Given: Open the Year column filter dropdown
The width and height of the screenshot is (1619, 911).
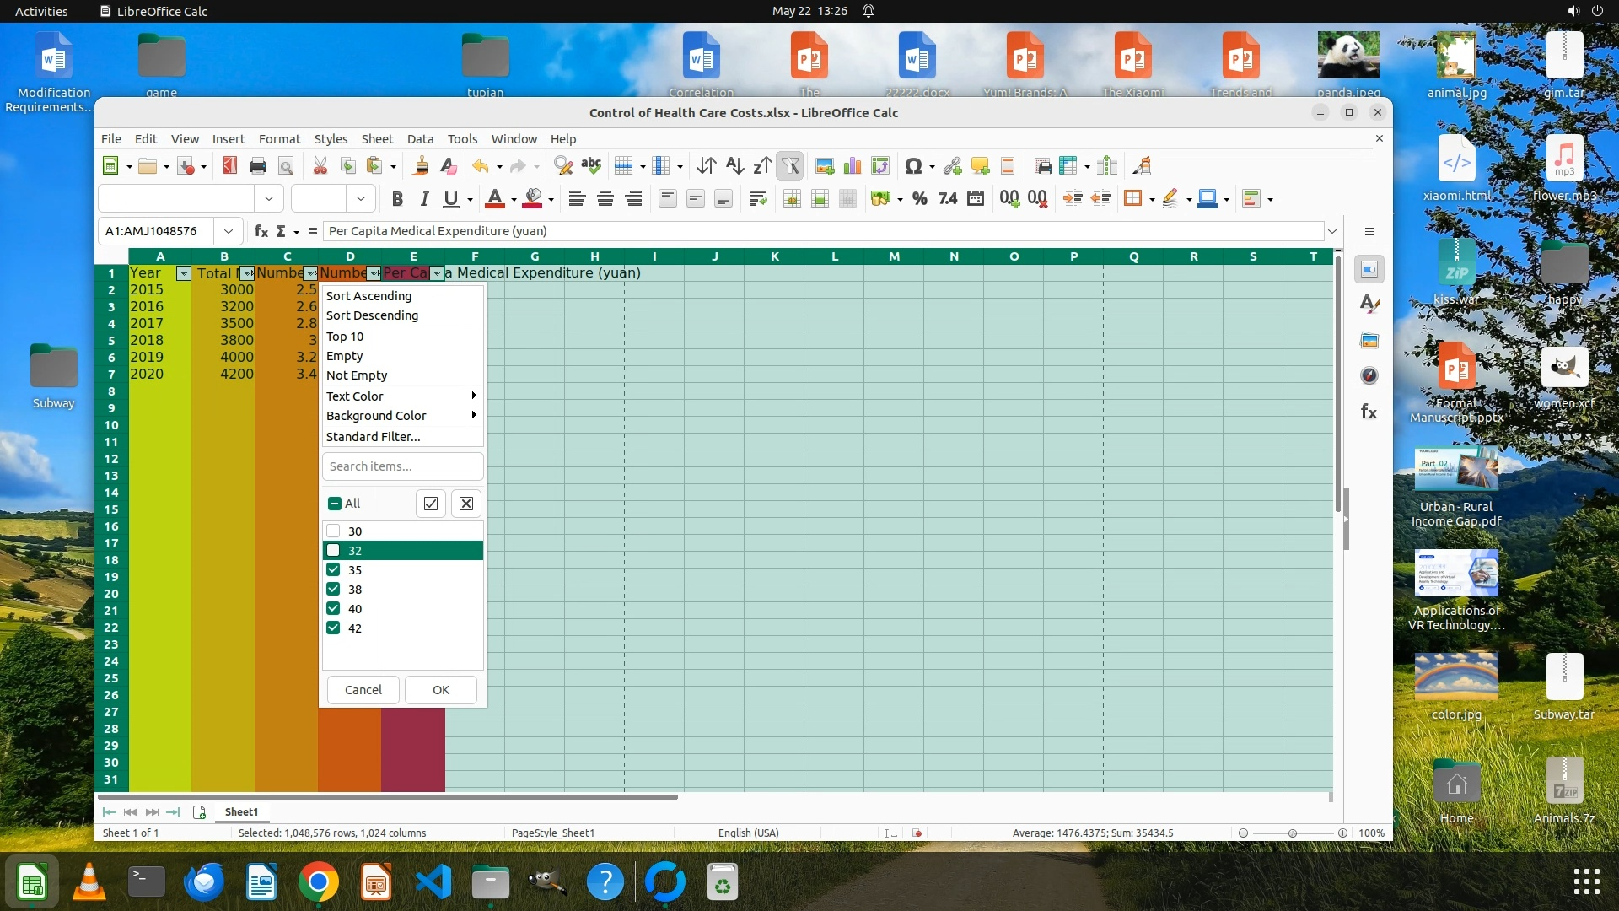Looking at the screenshot, I should coord(183,273).
